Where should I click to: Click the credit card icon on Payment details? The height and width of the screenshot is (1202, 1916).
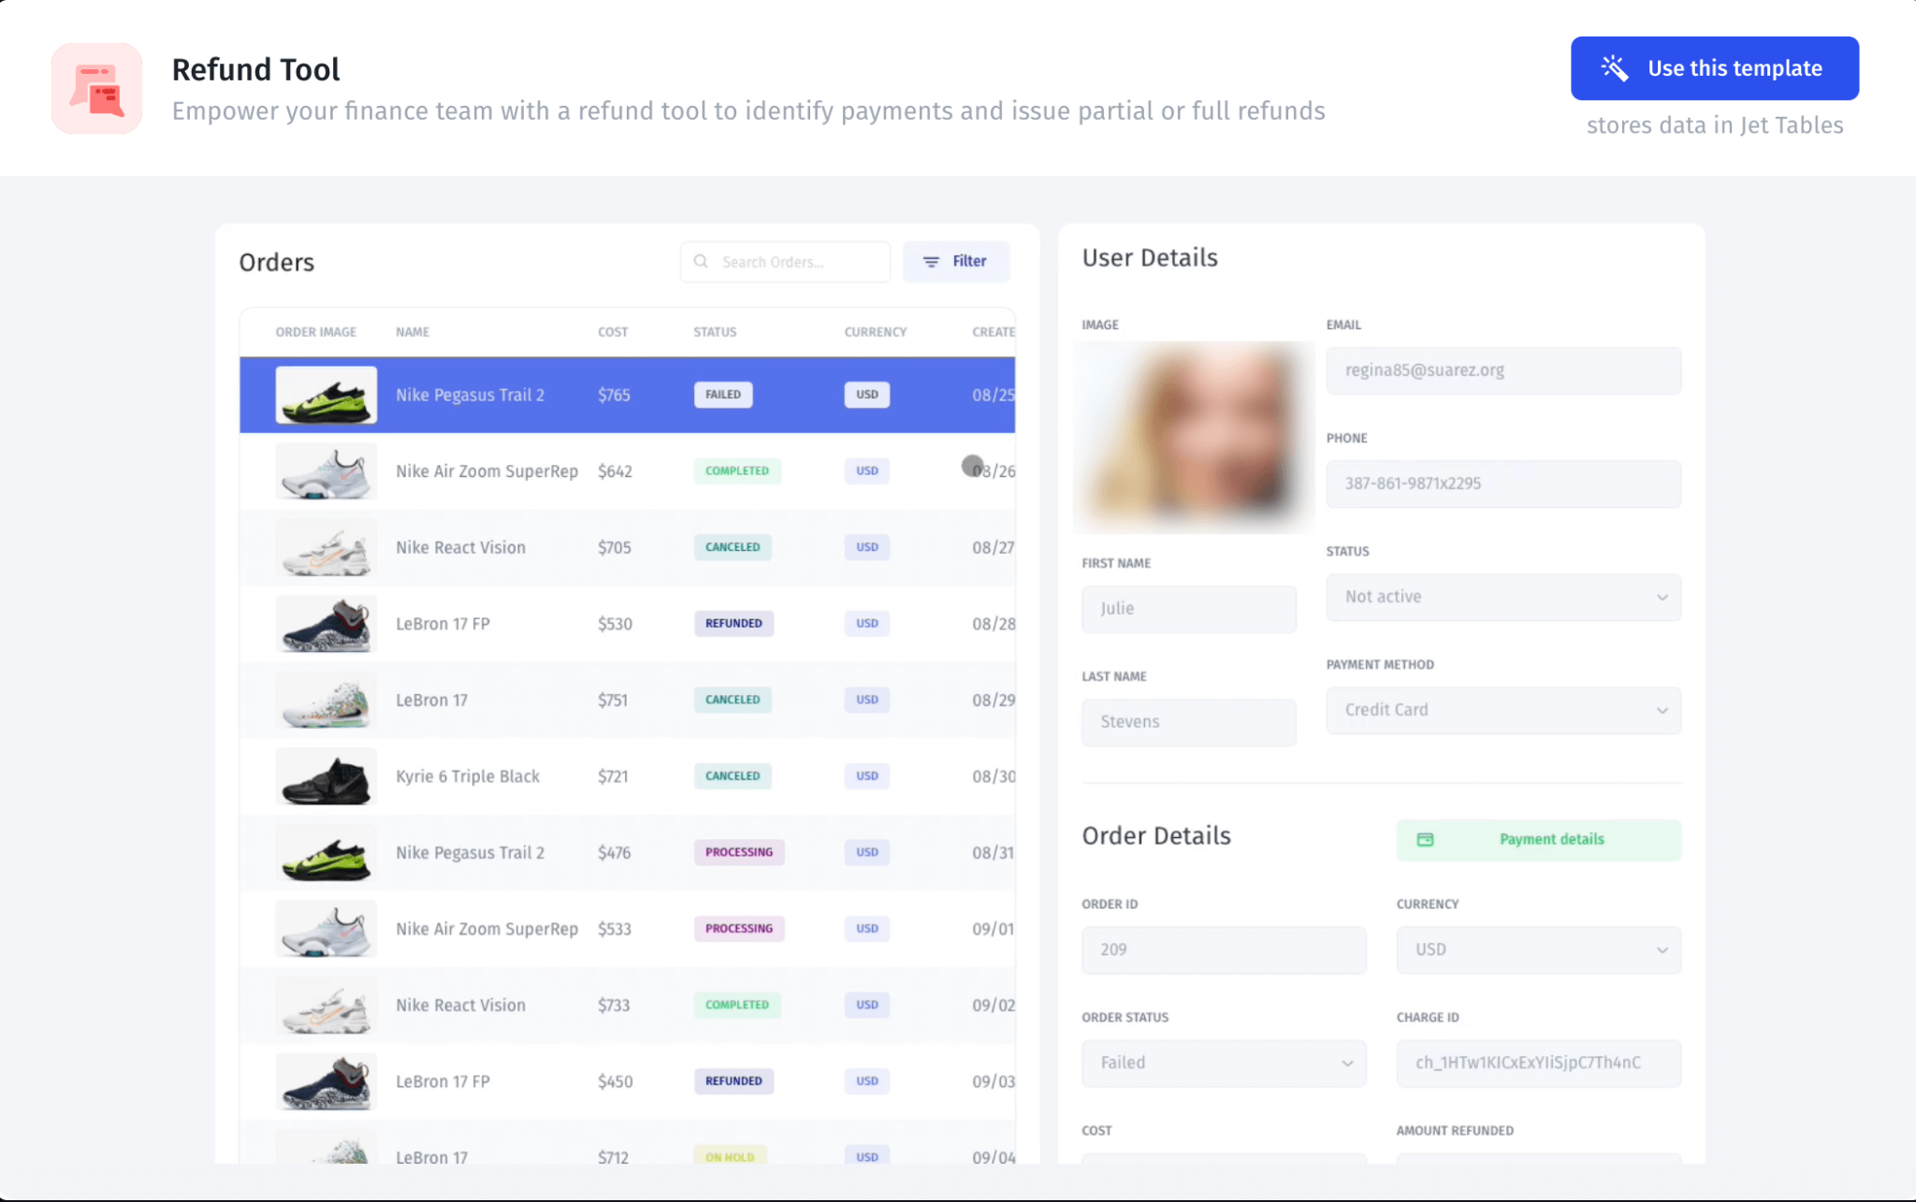(x=1426, y=839)
